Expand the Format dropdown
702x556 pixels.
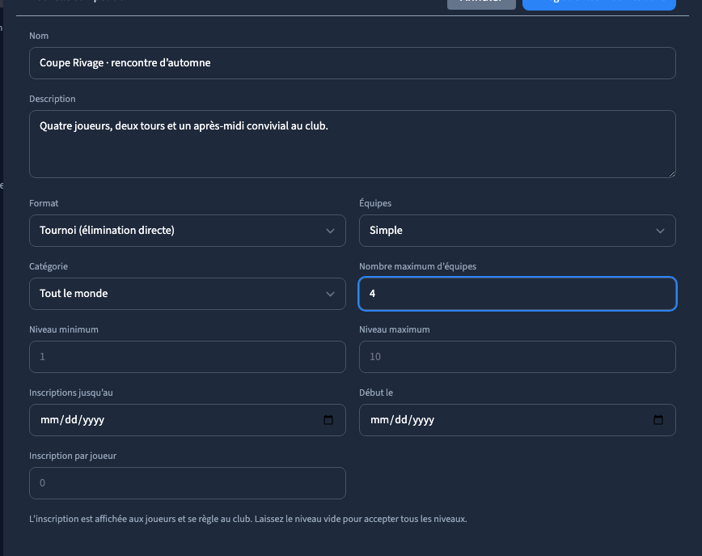(x=188, y=231)
